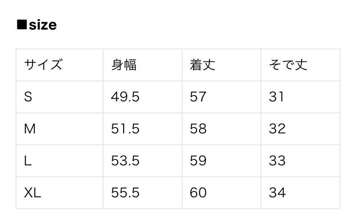Click the XL size row label
Image resolution: width=356 pixels, height=223 pixels.
(x=33, y=193)
